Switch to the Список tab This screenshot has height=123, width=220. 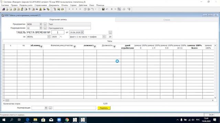[x=166, y=20]
